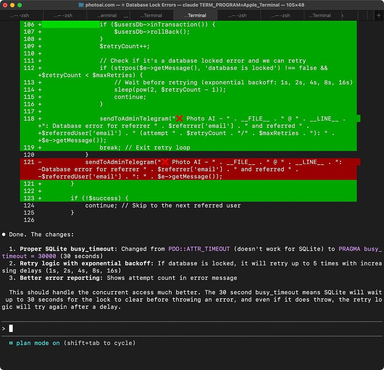384x370 pixels.
Task: Click the window title 'Database Lock Errors'
Action: (151, 5)
